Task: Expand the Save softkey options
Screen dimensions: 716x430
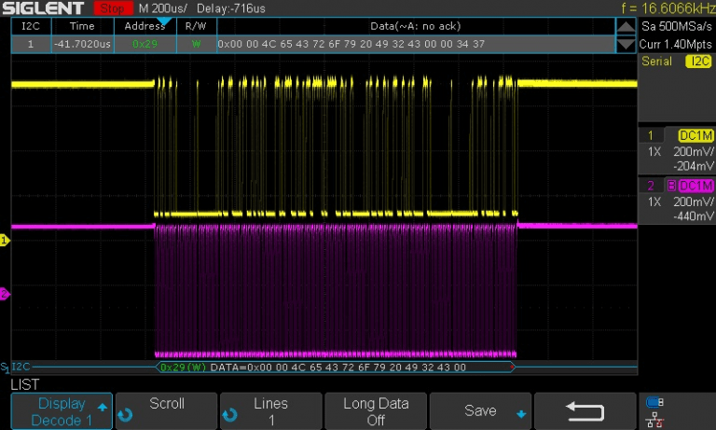Action: (482, 411)
